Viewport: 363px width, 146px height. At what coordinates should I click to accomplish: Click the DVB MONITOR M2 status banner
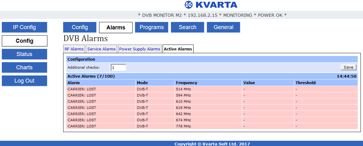tap(212, 15)
